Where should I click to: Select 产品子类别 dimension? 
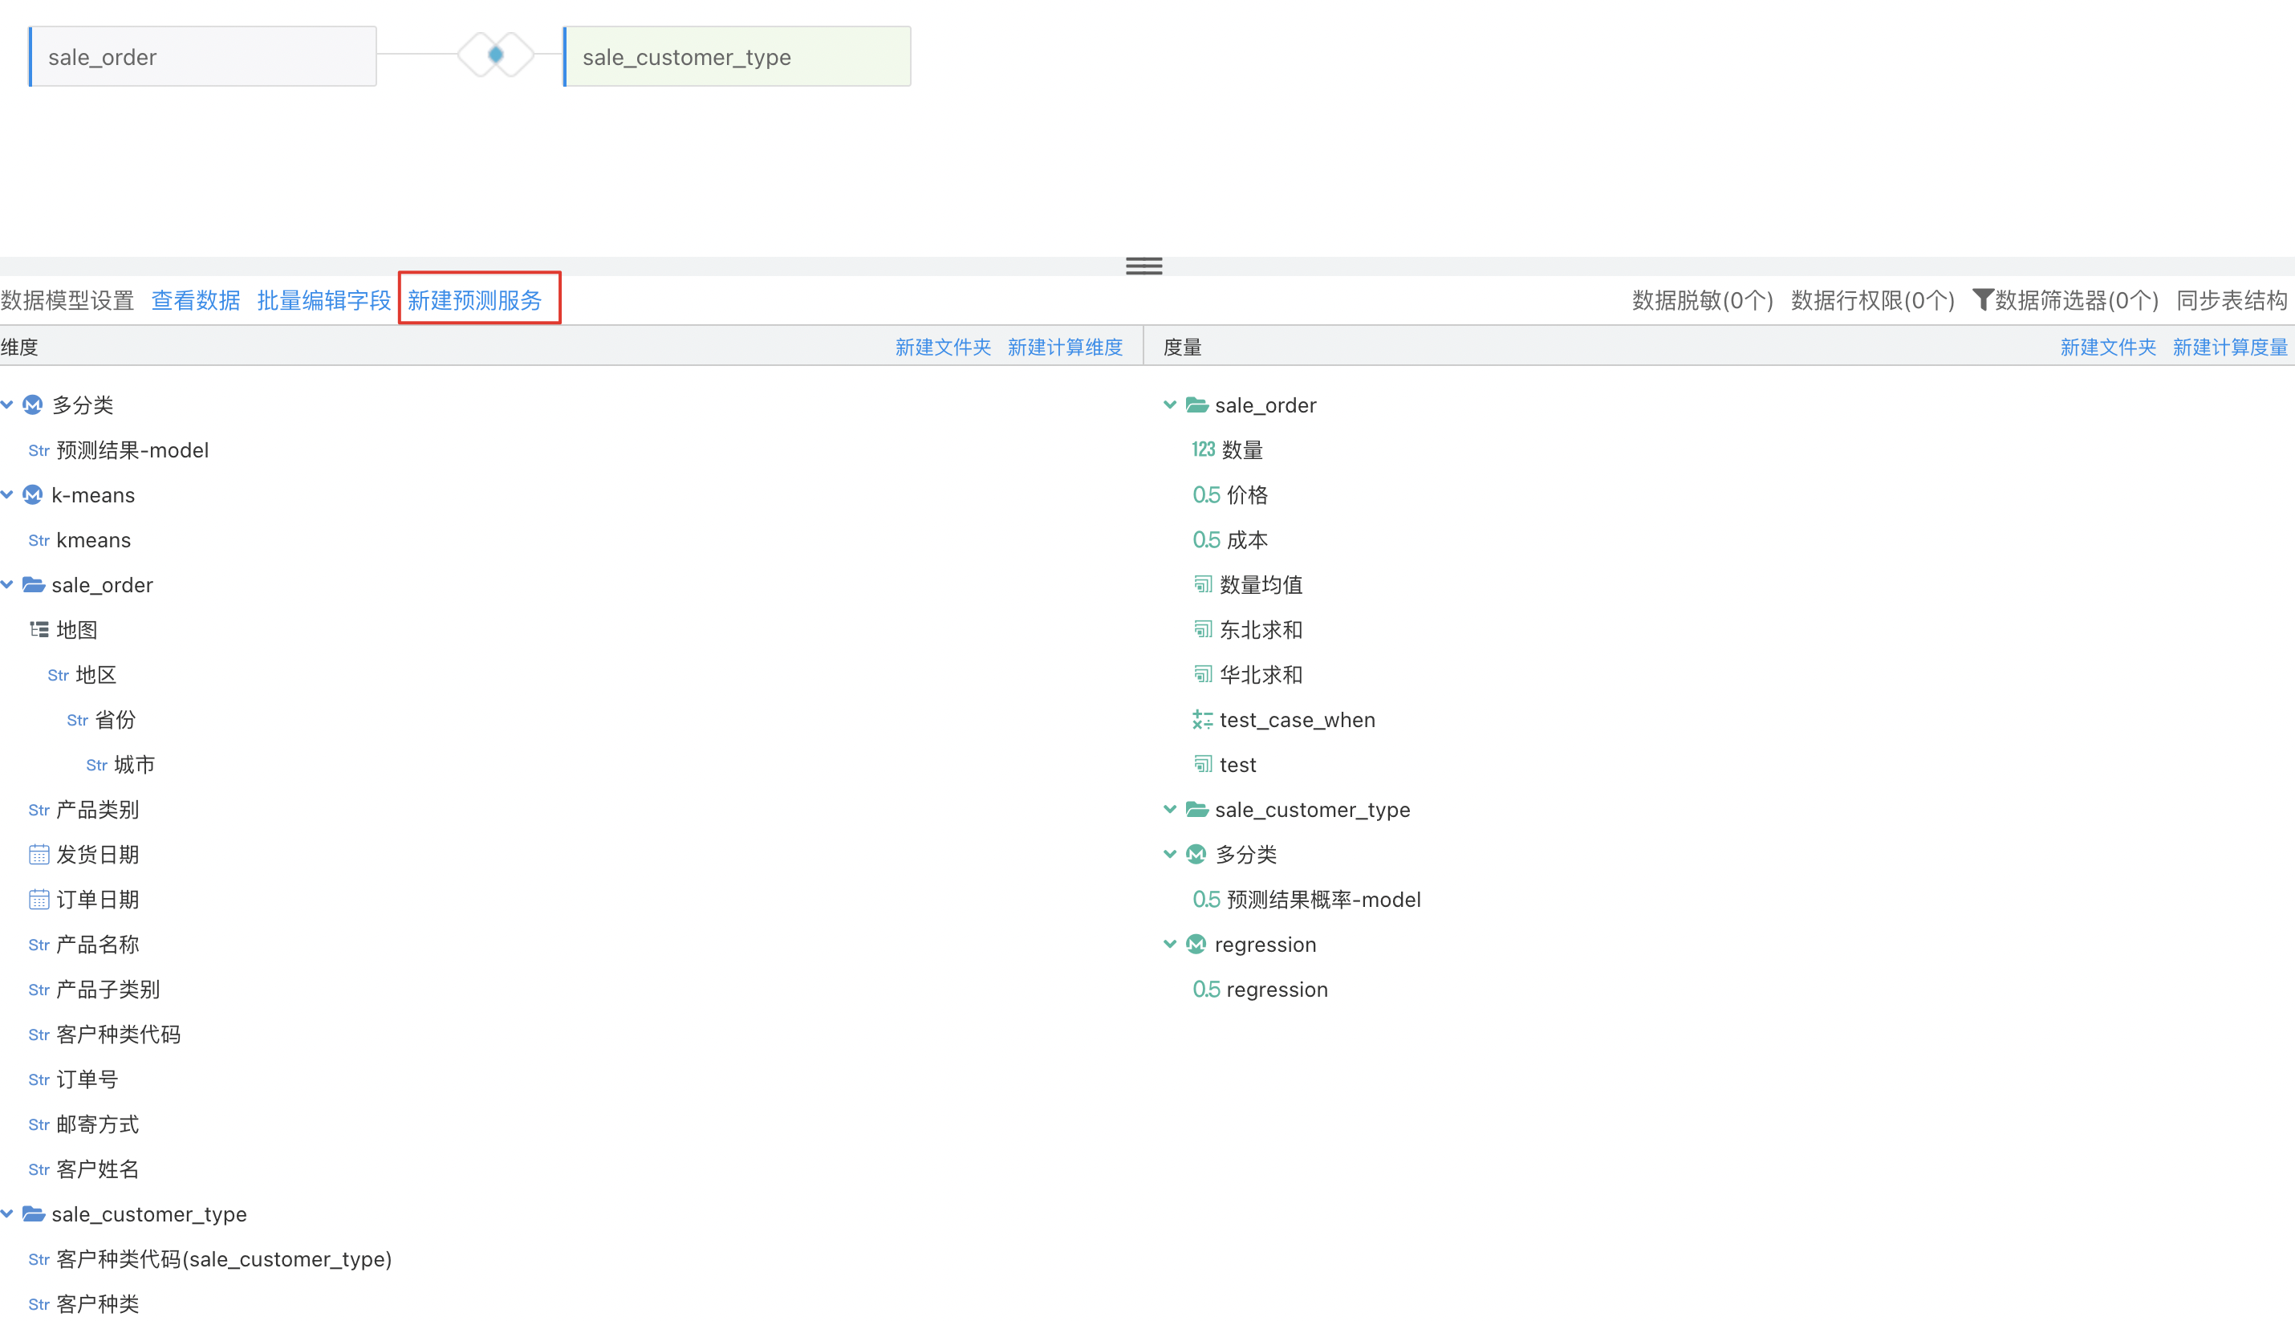(x=108, y=989)
